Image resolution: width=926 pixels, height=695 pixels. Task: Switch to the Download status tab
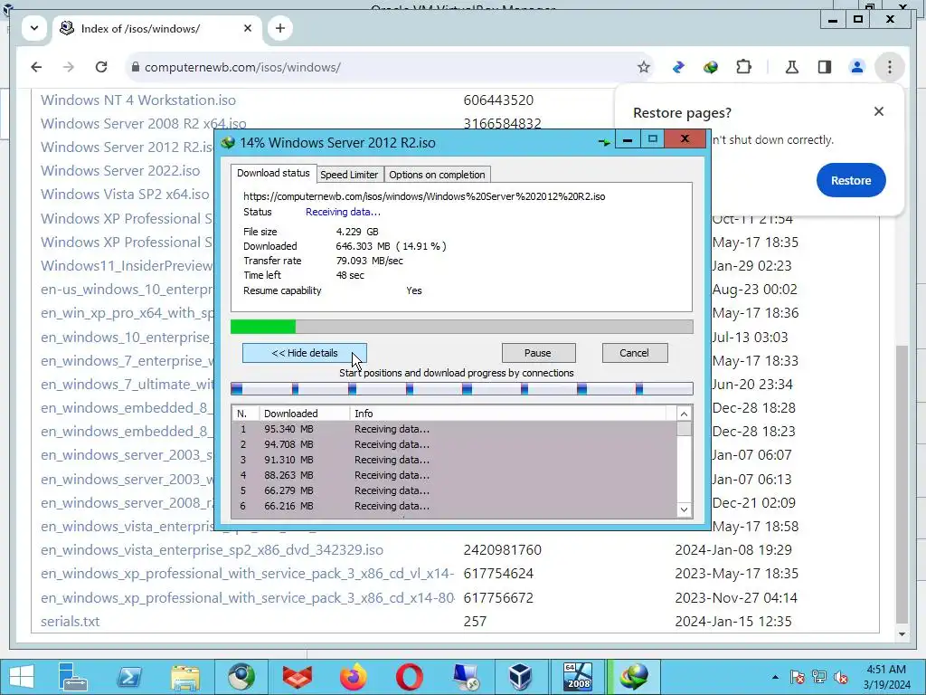[273, 173]
